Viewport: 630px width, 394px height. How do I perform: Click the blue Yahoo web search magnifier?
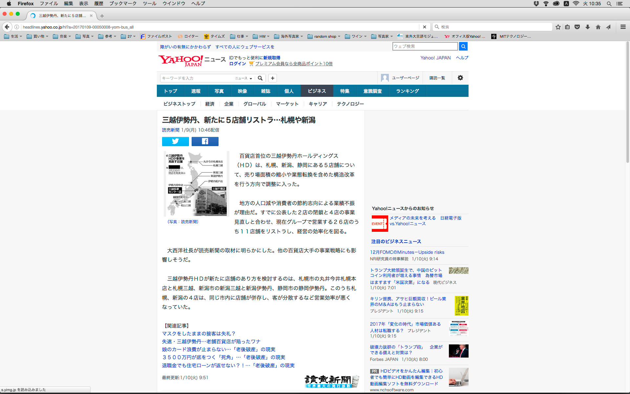point(463,46)
